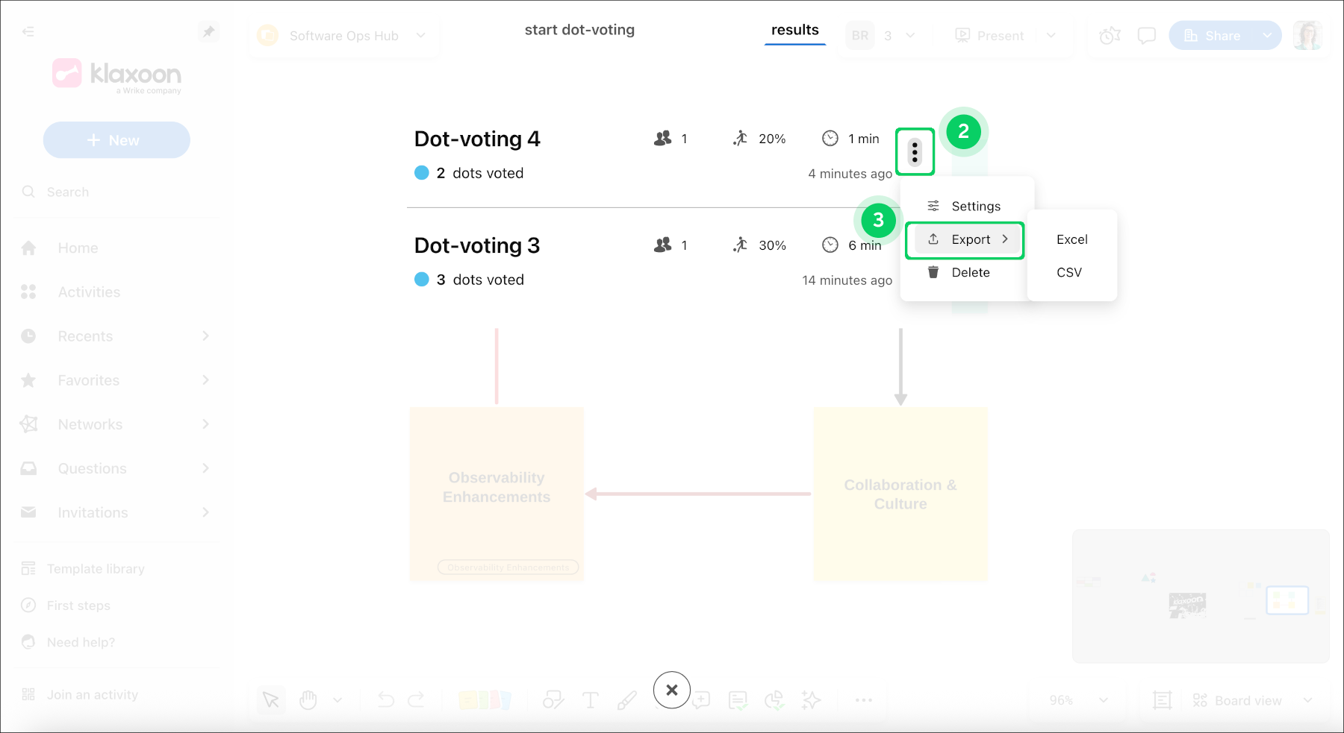
Task: Select the text tool
Action: point(590,700)
